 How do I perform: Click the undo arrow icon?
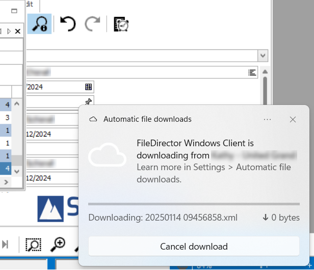[68, 24]
